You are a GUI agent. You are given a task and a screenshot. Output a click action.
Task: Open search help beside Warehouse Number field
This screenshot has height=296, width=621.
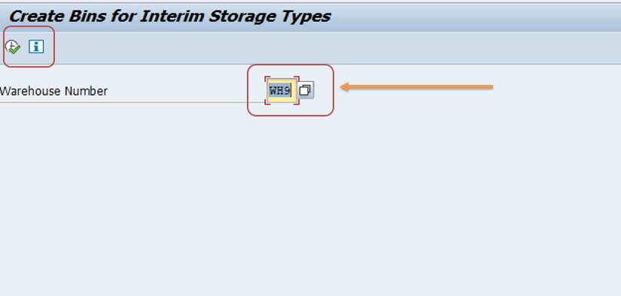click(x=306, y=90)
